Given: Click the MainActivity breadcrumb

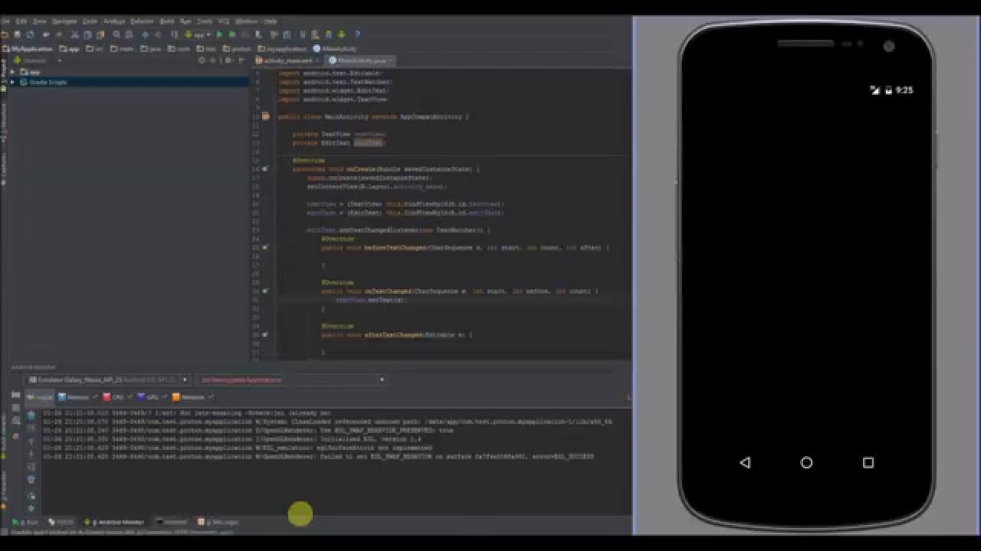Looking at the screenshot, I should [334, 49].
